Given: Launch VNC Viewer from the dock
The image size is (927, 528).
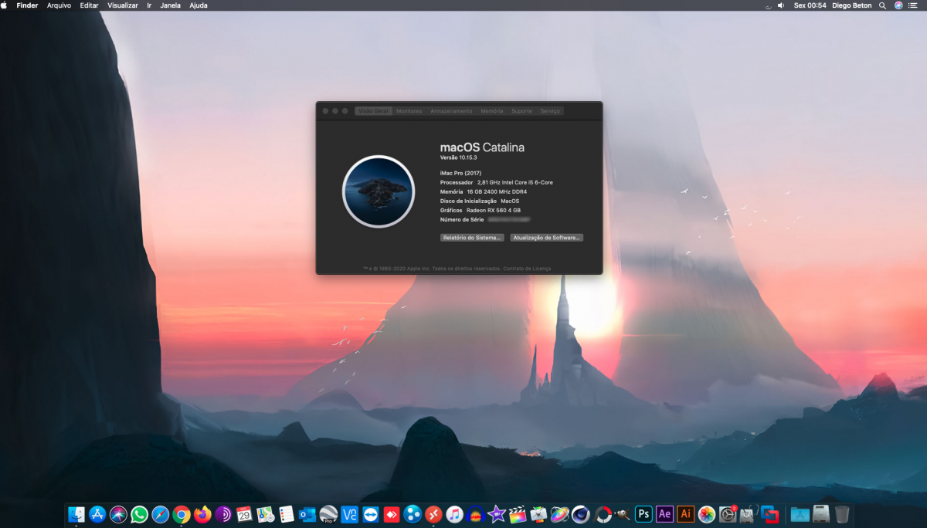Looking at the screenshot, I should (x=349, y=514).
